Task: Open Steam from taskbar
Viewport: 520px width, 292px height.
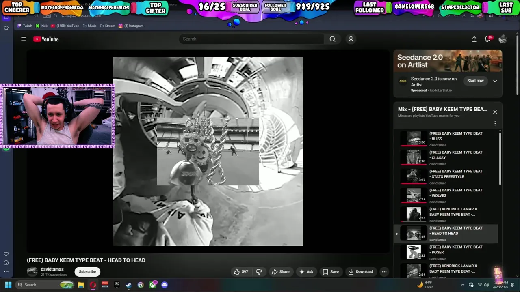Action: [128, 285]
